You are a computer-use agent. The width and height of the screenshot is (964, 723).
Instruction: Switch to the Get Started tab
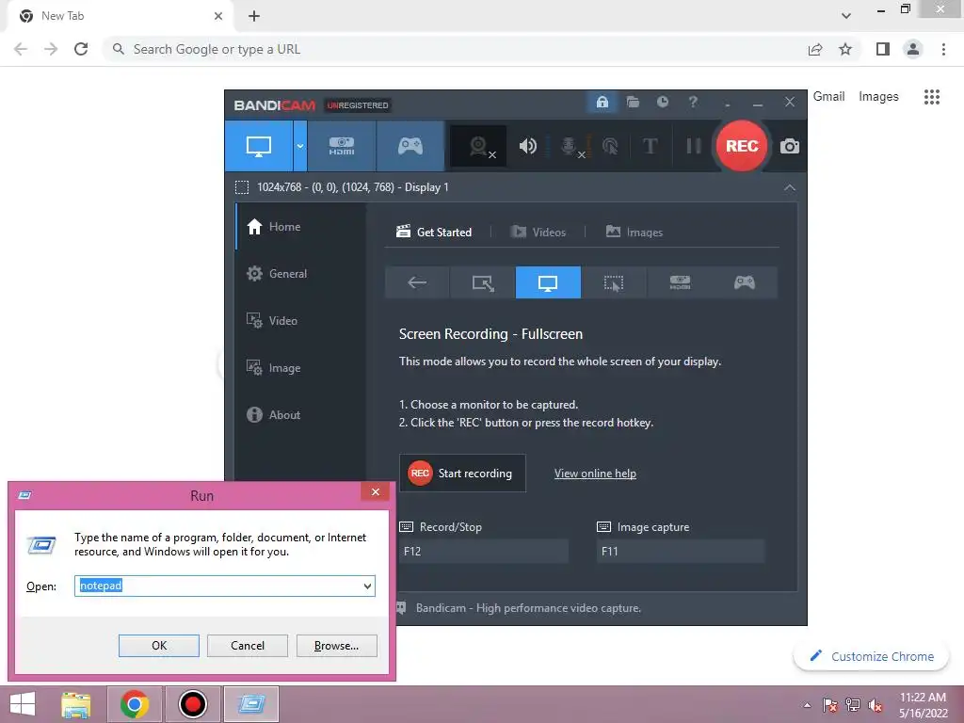coord(434,232)
